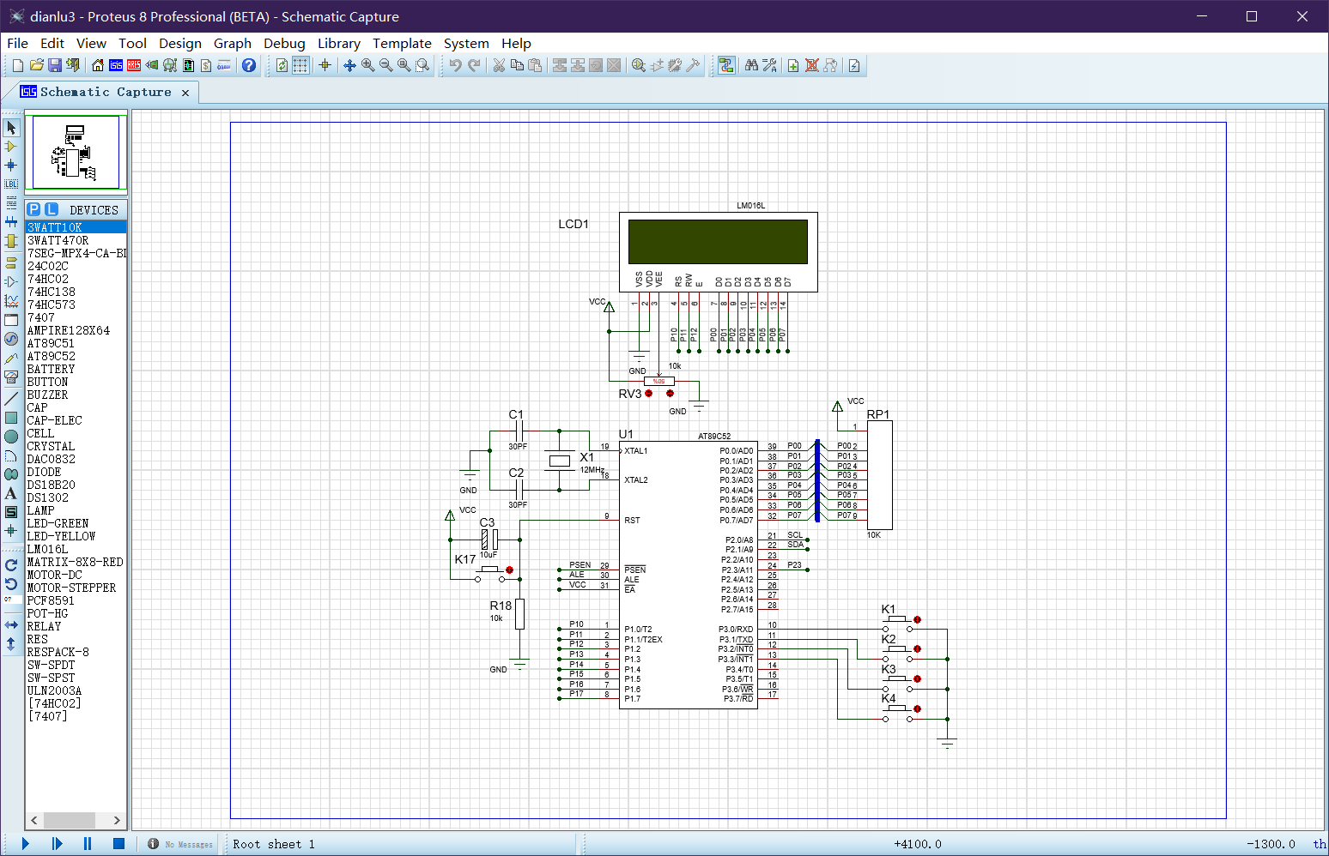Step the simulation by frame
Screen dimensions: 1329x856
point(57,844)
